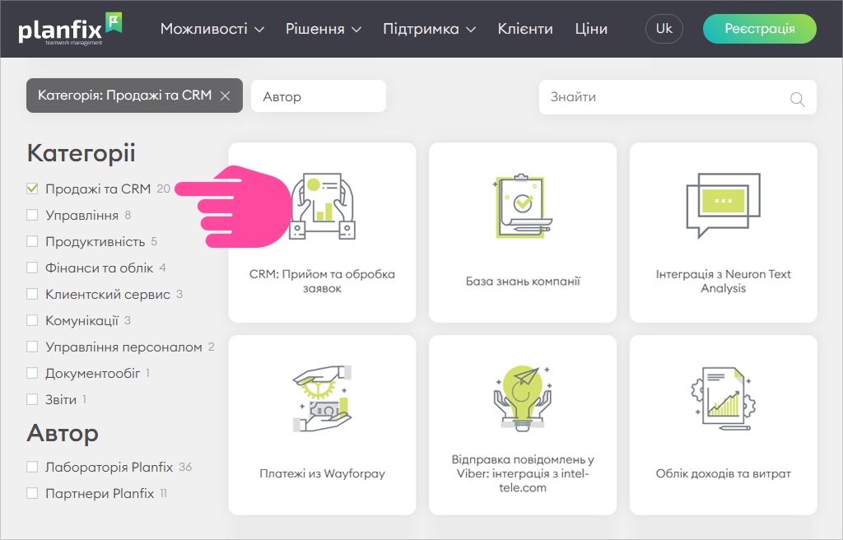Expand the Рішення menu
The width and height of the screenshot is (843, 540).
point(323,29)
